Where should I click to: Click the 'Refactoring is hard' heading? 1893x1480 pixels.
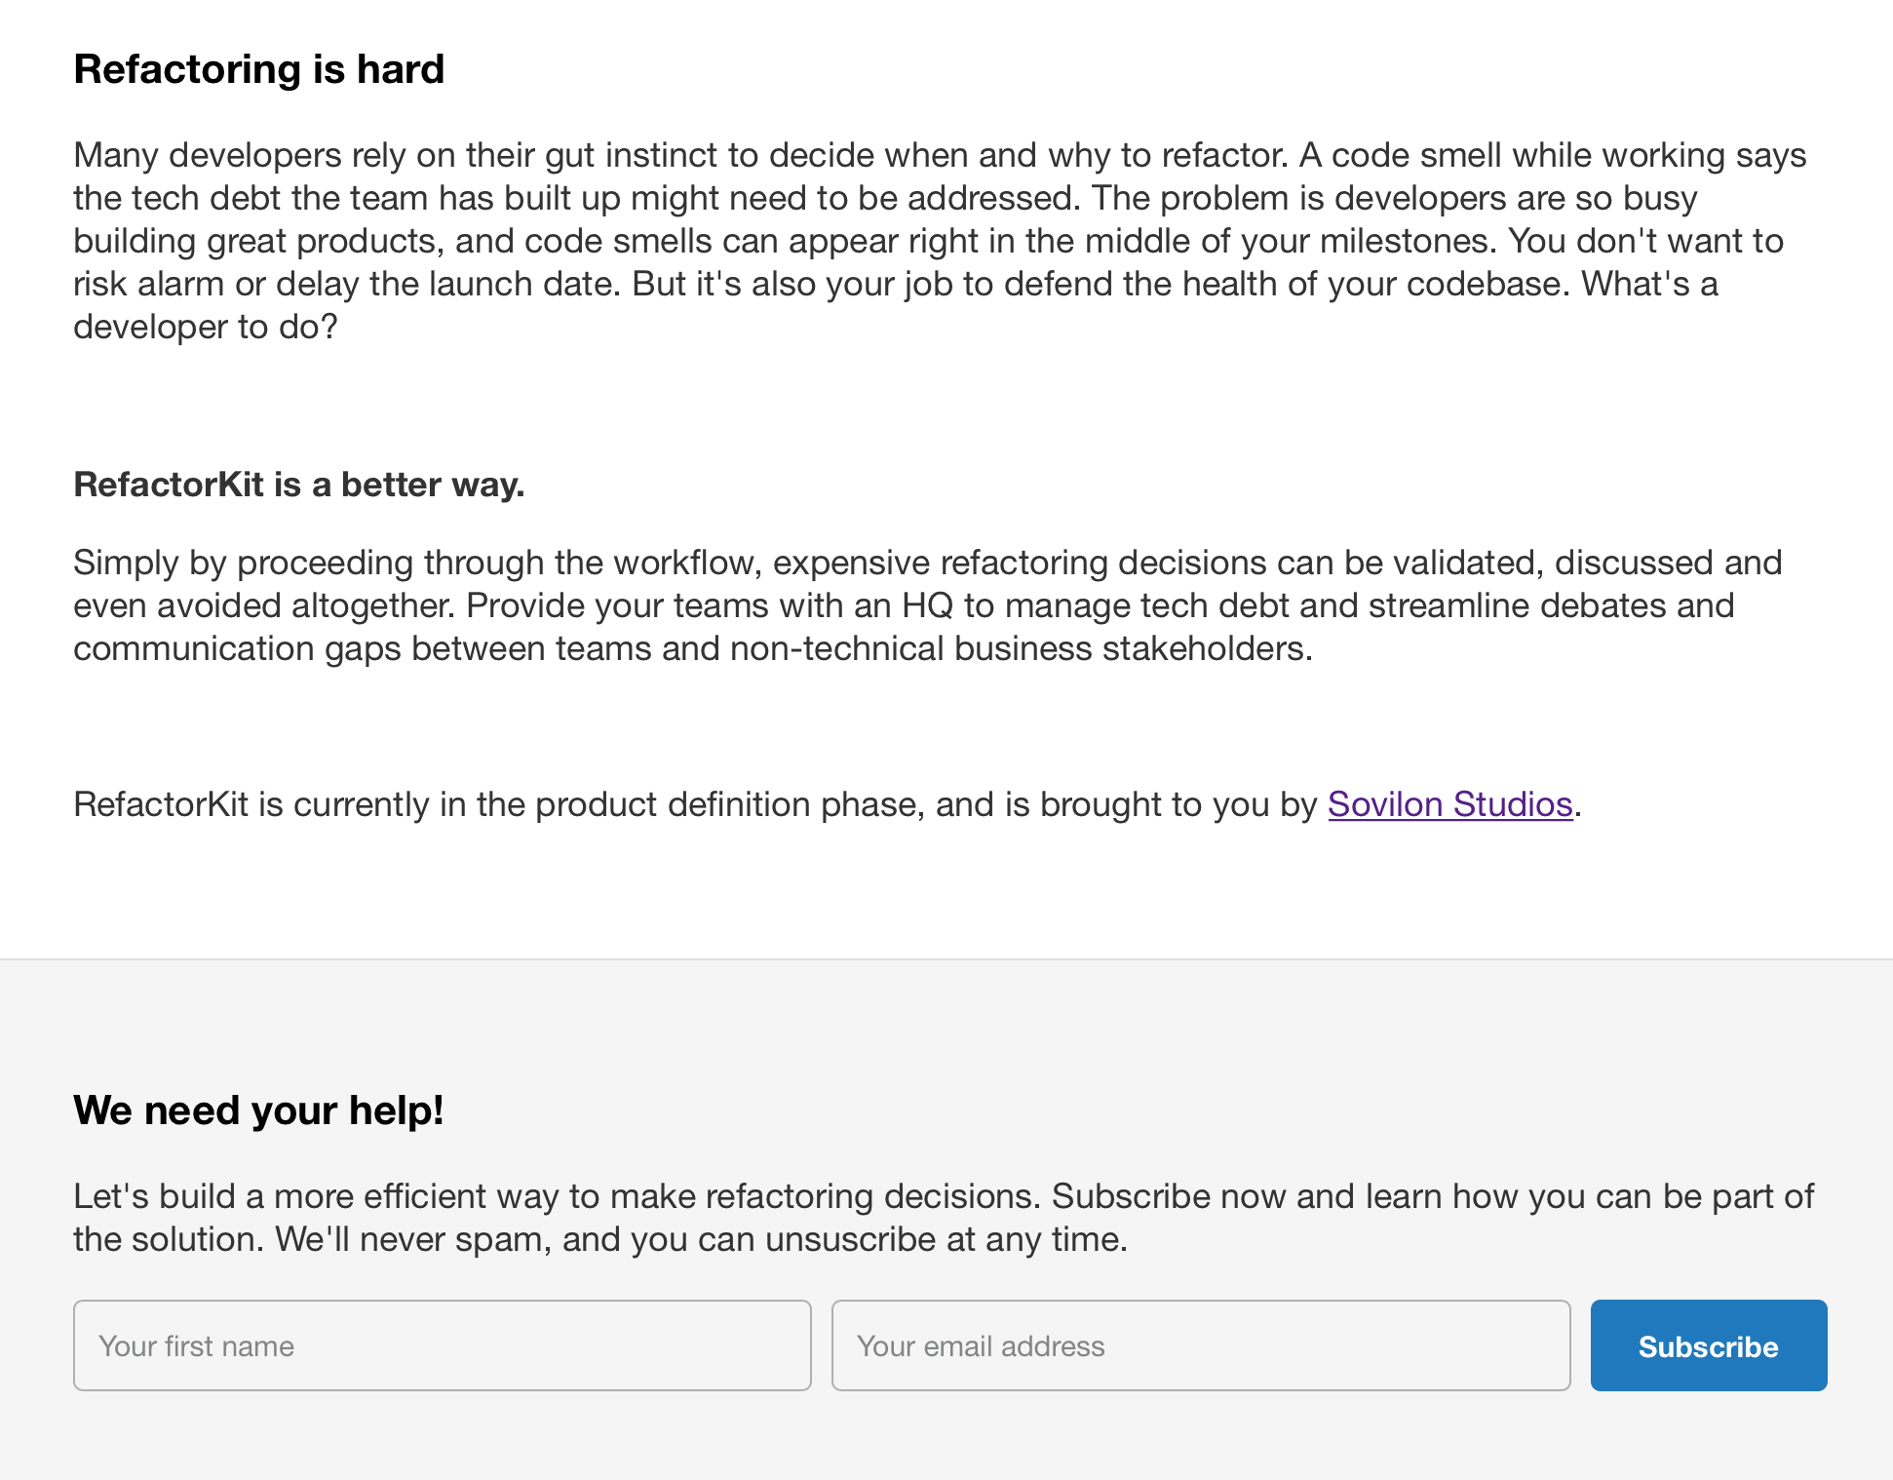click(x=258, y=69)
